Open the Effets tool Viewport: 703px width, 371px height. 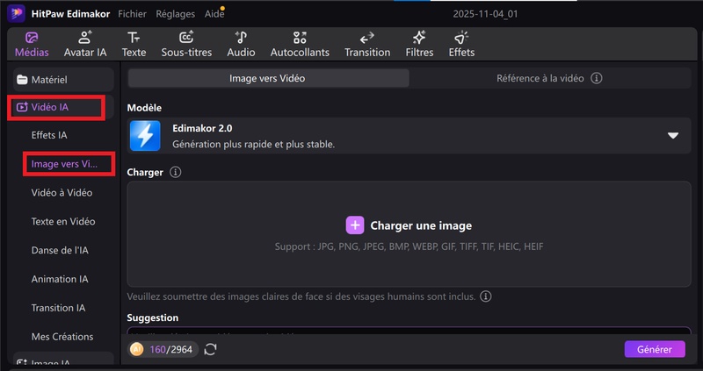461,45
